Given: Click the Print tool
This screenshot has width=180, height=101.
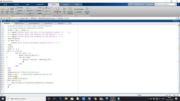Looking at the screenshot, I should pos(17,13).
